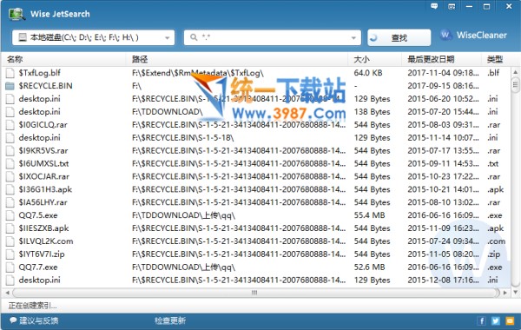Click the horizontal scrollbar left arrow

point(7,293)
